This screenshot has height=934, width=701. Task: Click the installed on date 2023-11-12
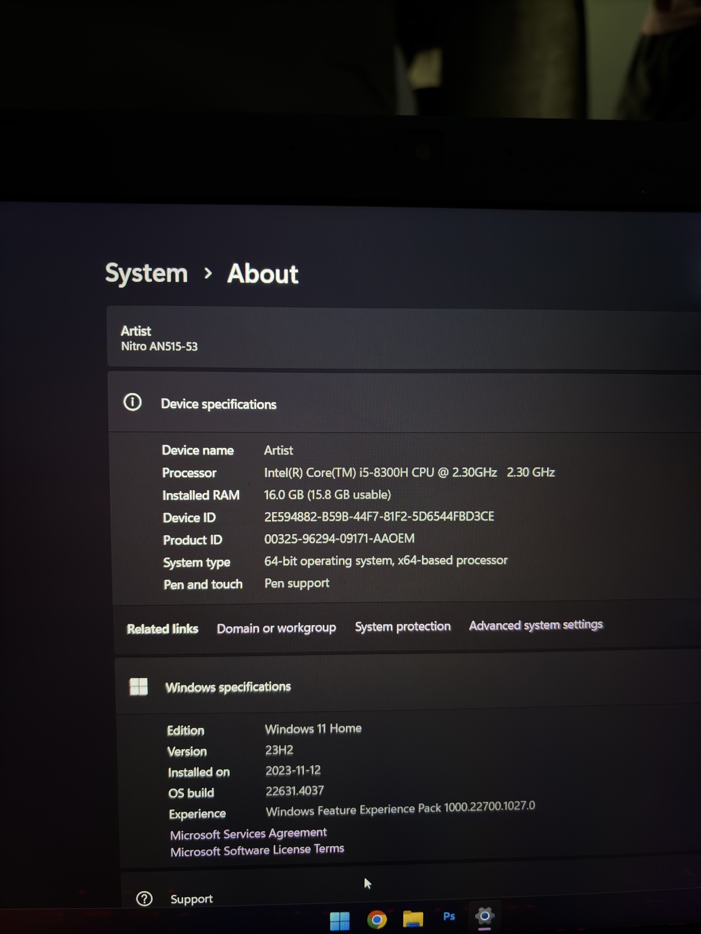293,771
